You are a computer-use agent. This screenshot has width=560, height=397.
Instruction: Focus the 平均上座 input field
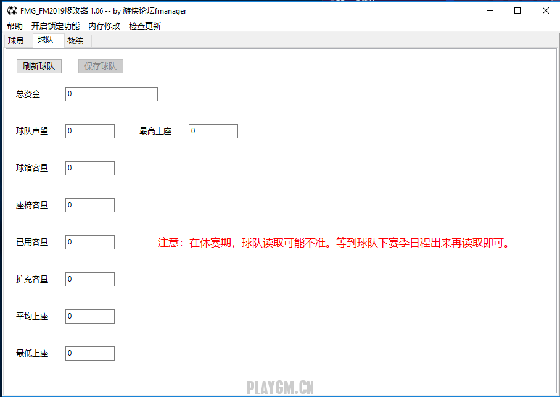(90, 317)
